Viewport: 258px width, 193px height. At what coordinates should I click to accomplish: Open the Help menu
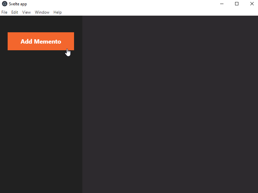pos(57,12)
